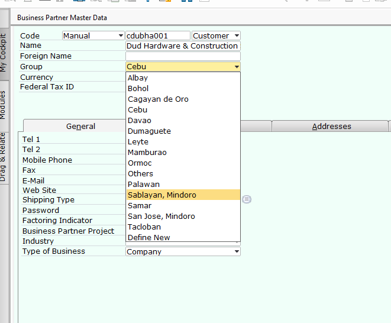Viewport: 391px width, 323px height.
Task: Switch to the General tab
Action: (81, 126)
